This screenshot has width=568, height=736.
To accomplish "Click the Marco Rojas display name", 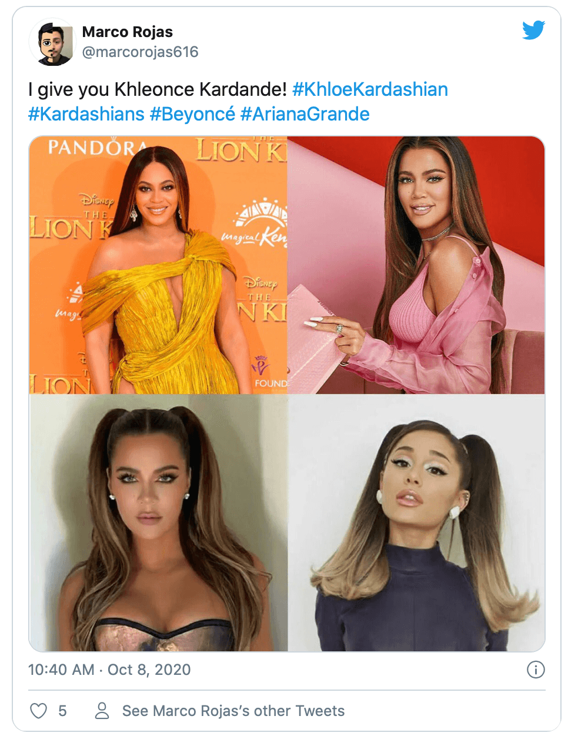I will click(x=128, y=32).
